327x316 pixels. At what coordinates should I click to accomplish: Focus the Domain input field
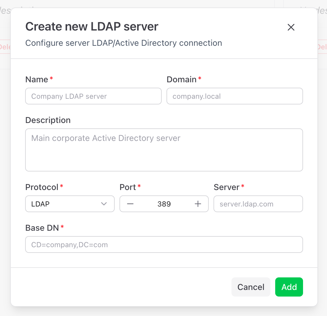point(234,96)
